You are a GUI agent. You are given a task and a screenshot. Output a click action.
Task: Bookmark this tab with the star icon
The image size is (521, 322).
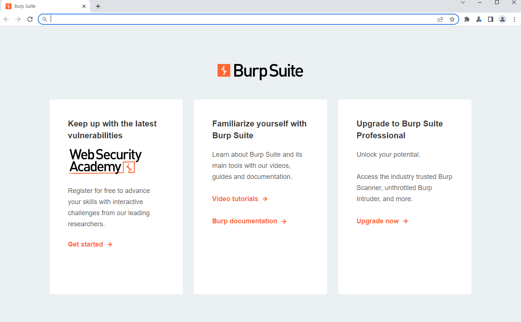(452, 19)
